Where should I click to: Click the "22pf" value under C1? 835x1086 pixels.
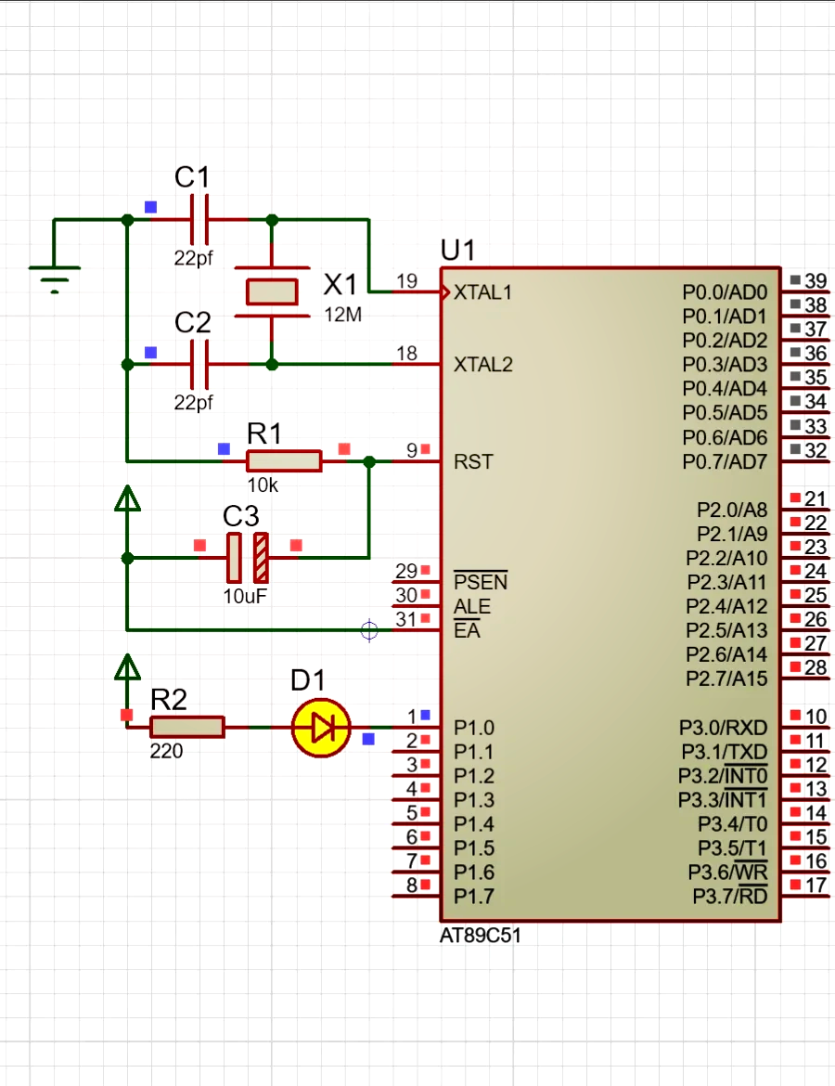click(193, 258)
